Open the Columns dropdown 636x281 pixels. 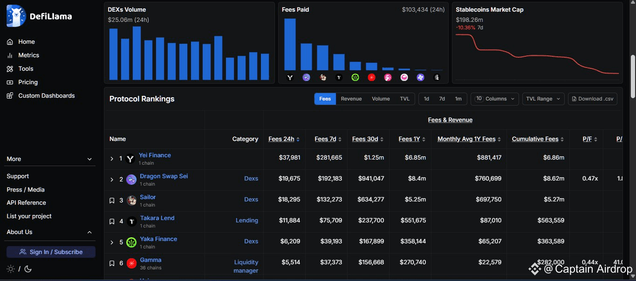[x=495, y=99]
